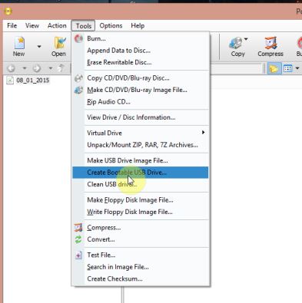The width and height of the screenshot is (302, 303).
Task: Click the Copy CD/DVD menu icon
Action: coord(78,78)
